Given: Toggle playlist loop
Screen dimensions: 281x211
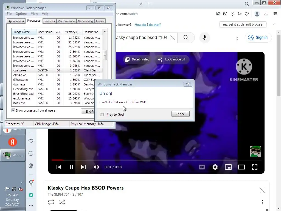Looking at the screenshot, I should pos(51,202).
